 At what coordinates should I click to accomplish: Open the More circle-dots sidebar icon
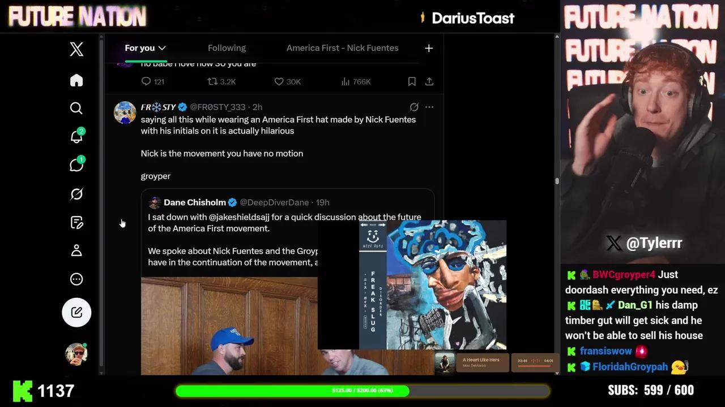coord(76,279)
